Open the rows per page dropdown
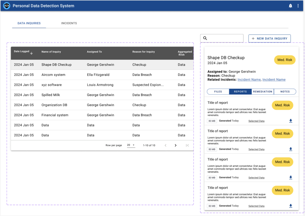 coord(131,145)
